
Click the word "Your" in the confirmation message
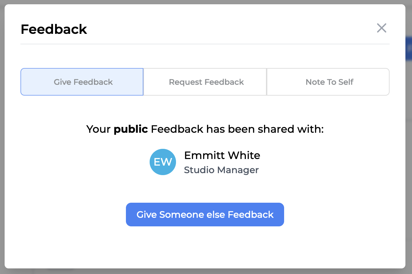(x=99, y=129)
